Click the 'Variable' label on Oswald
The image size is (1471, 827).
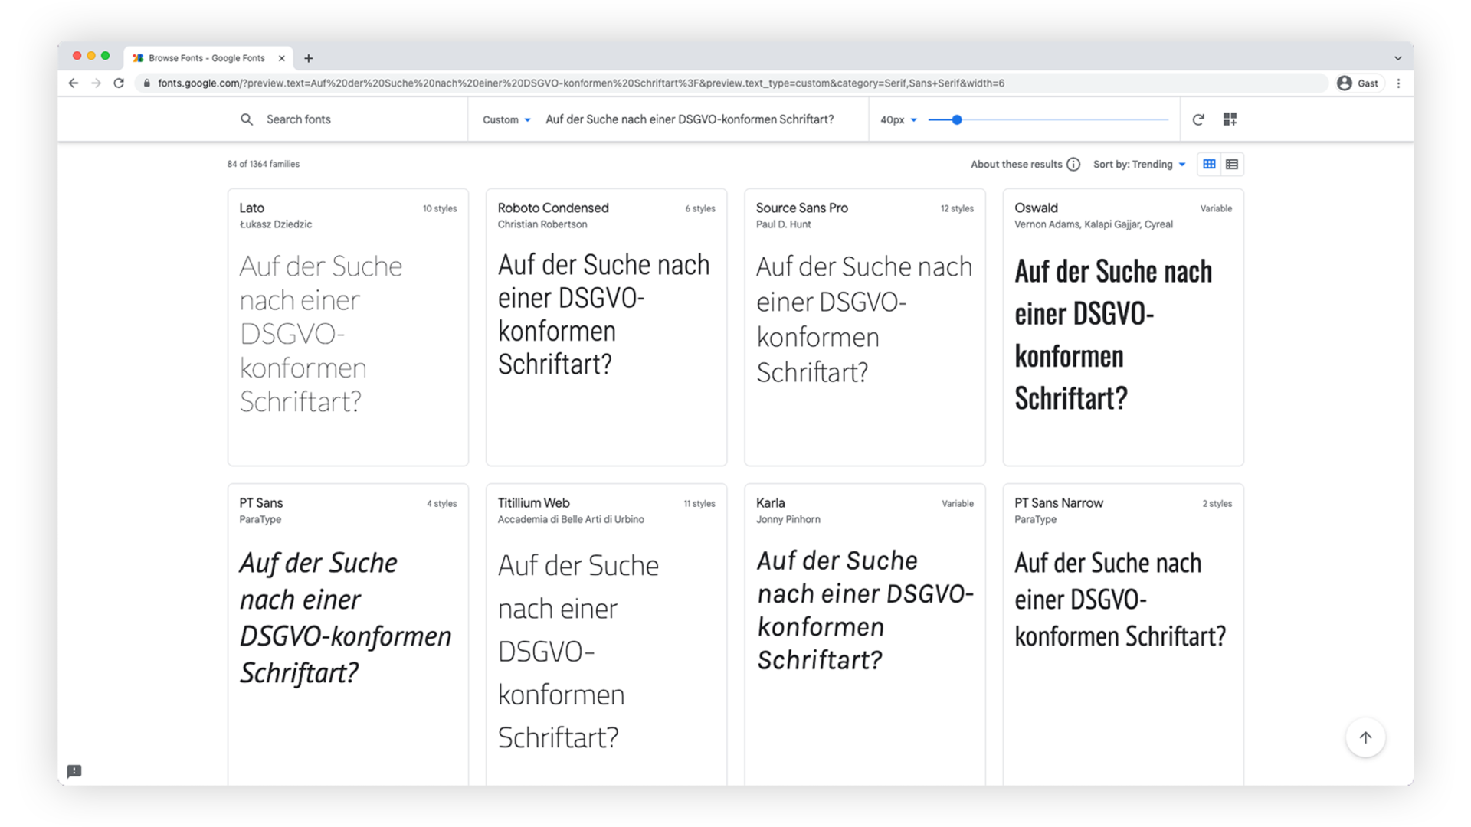(1216, 209)
